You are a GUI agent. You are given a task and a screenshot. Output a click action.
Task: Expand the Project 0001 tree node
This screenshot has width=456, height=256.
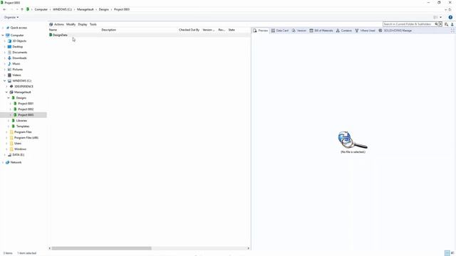pyautogui.click(x=11, y=104)
